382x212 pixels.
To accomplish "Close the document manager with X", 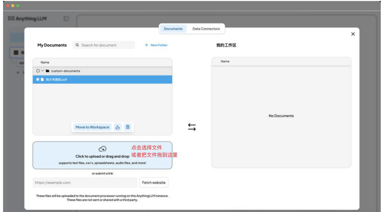I will pos(353,34).
